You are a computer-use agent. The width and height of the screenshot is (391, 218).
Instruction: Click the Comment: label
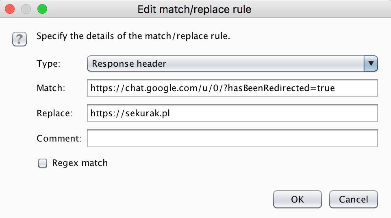pos(59,138)
